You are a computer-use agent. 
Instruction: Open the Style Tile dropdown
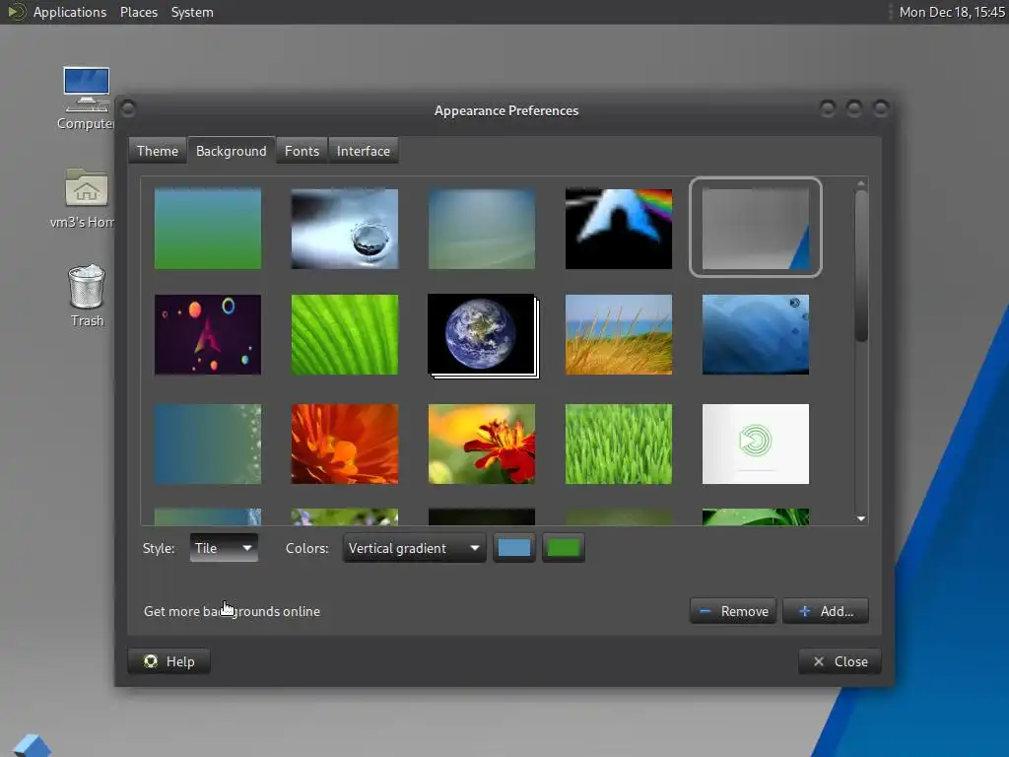click(x=224, y=548)
